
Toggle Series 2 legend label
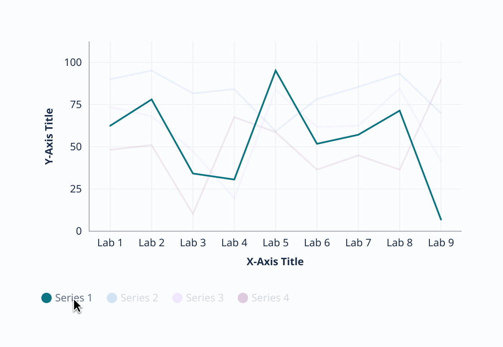[139, 297]
